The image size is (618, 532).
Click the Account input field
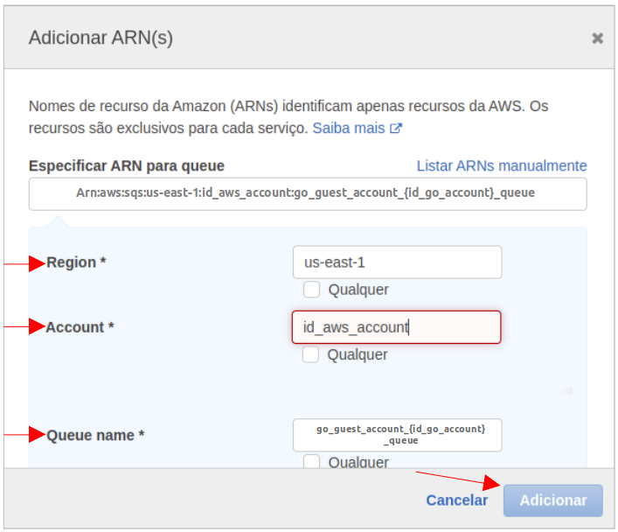(x=396, y=327)
